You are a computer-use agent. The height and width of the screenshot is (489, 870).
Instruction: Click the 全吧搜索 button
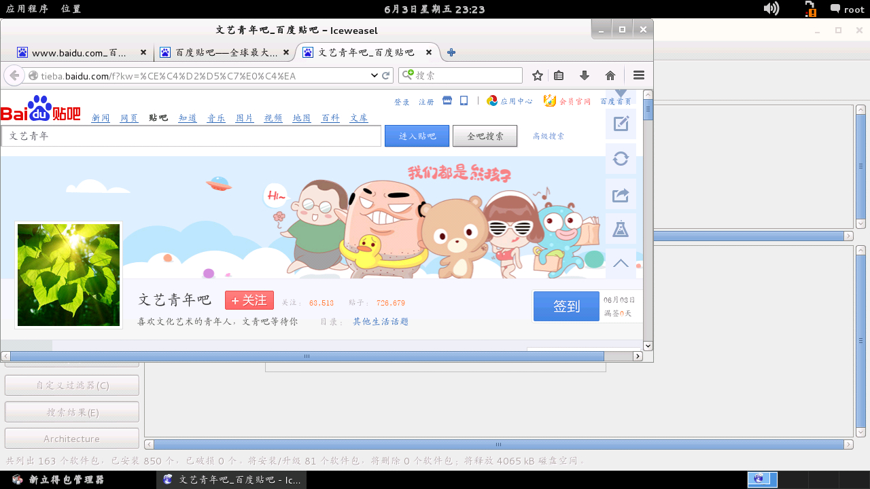click(485, 136)
